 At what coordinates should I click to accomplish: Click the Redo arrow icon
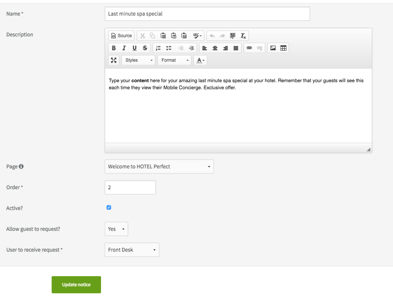click(x=222, y=36)
